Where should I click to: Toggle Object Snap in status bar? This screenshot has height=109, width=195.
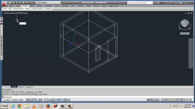43,100
